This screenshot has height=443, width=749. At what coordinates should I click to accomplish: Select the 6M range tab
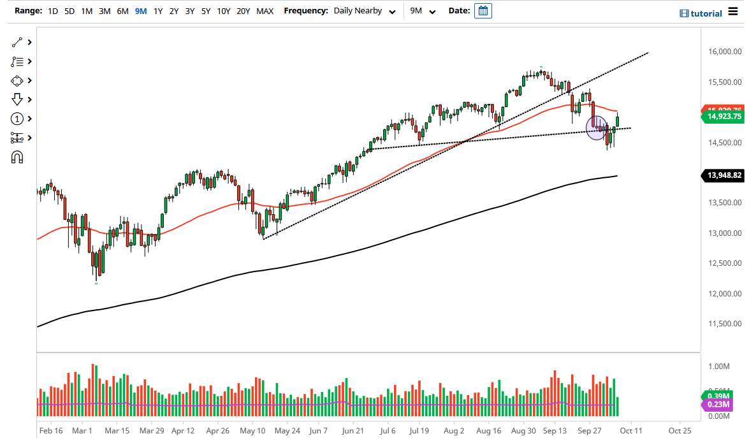(x=122, y=11)
